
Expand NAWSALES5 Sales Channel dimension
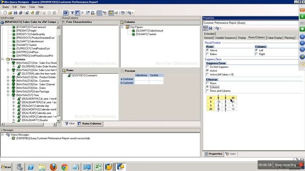[x=8, y=85]
